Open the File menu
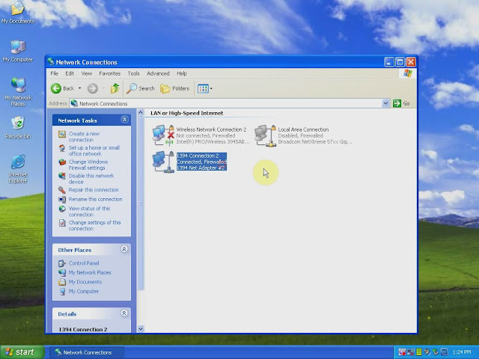479x359 pixels. tap(55, 73)
